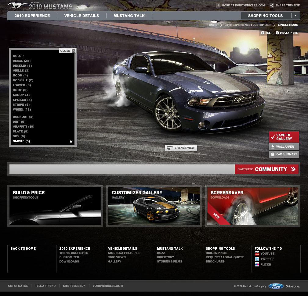Click the download arrow beside Wallpaper
The height and width of the screenshot is (296, 308).
(x=273, y=146)
